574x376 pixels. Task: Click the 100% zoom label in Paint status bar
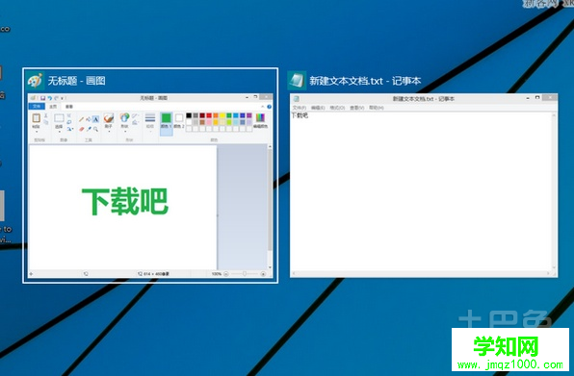pyautogui.click(x=217, y=274)
